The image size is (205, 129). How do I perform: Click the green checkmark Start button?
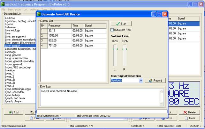pos(121,24)
